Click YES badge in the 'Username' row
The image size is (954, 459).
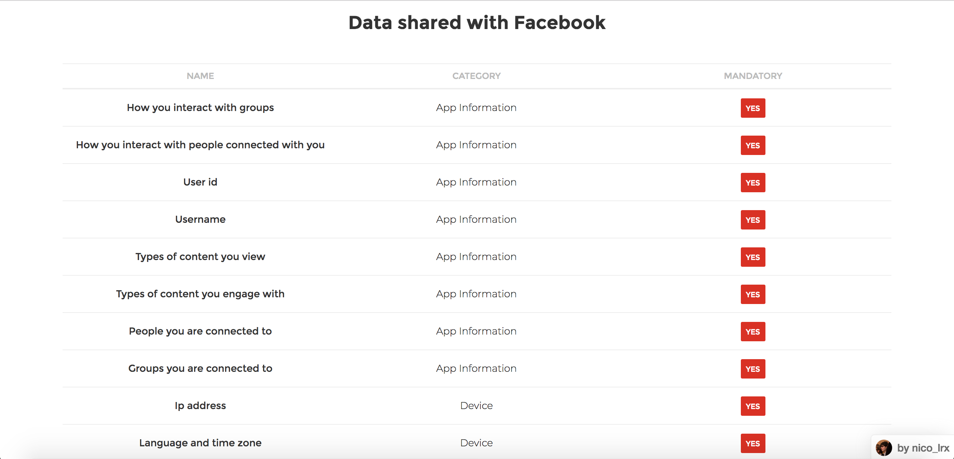(x=753, y=220)
